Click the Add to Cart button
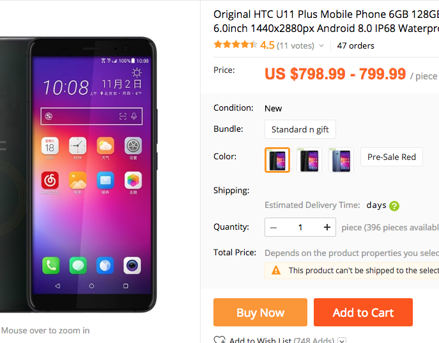This screenshot has height=343, width=439. click(363, 312)
